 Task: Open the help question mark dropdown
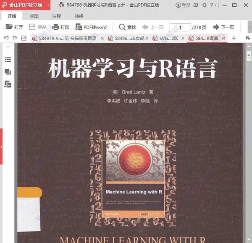tap(213, 5)
